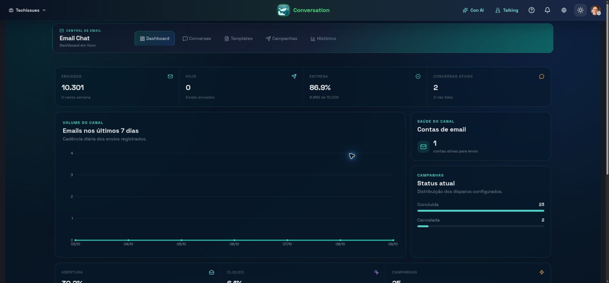
Task: Open the Talking section
Action: click(507, 10)
